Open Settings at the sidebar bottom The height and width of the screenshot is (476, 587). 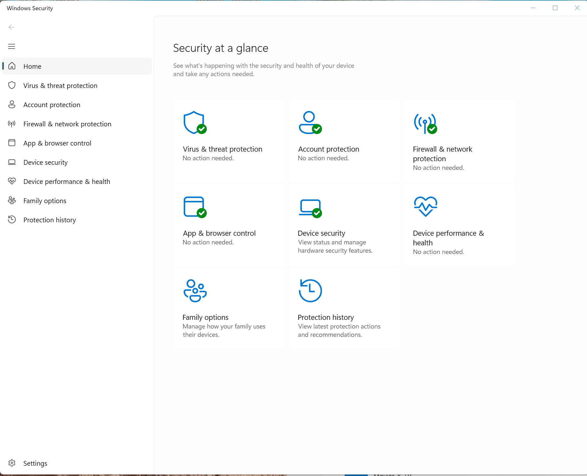[77, 463]
